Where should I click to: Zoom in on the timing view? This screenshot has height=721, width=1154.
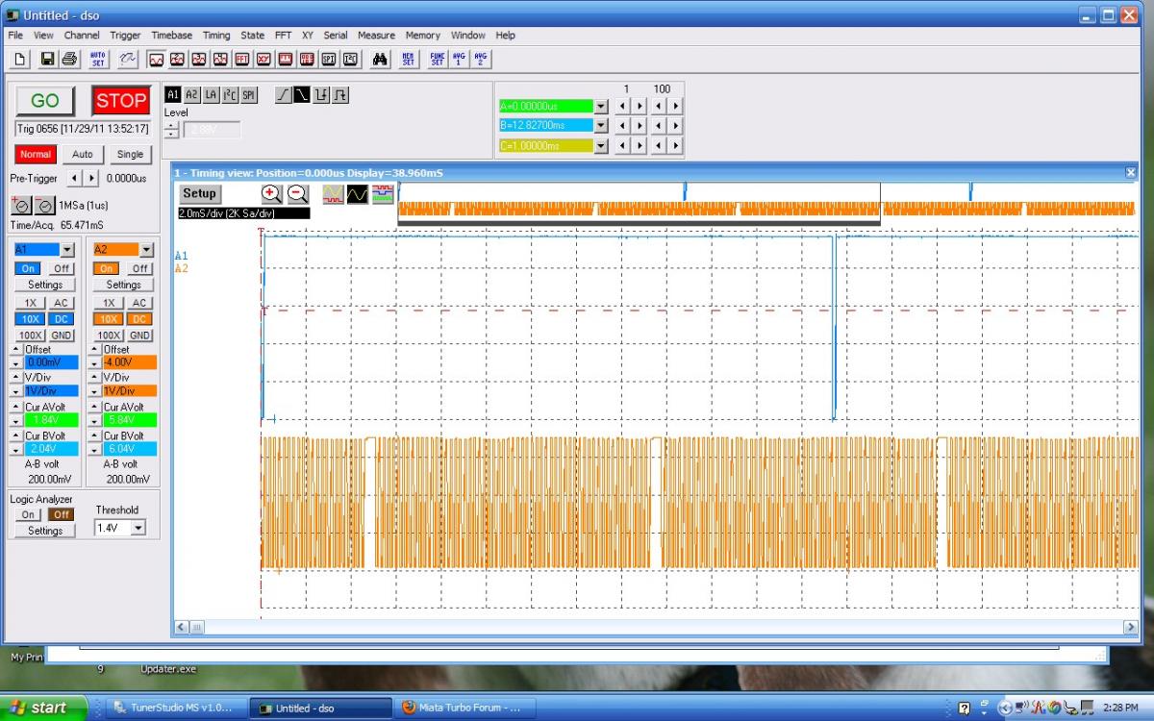click(271, 193)
